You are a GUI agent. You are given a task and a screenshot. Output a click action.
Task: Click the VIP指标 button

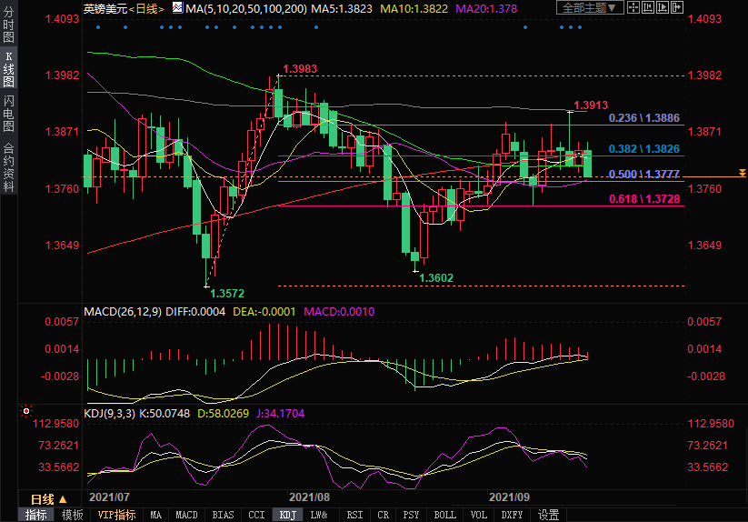pos(116,515)
